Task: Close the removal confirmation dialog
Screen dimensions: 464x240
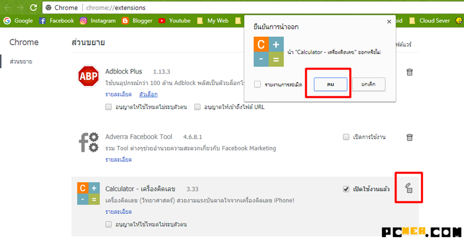Action: [389, 22]
